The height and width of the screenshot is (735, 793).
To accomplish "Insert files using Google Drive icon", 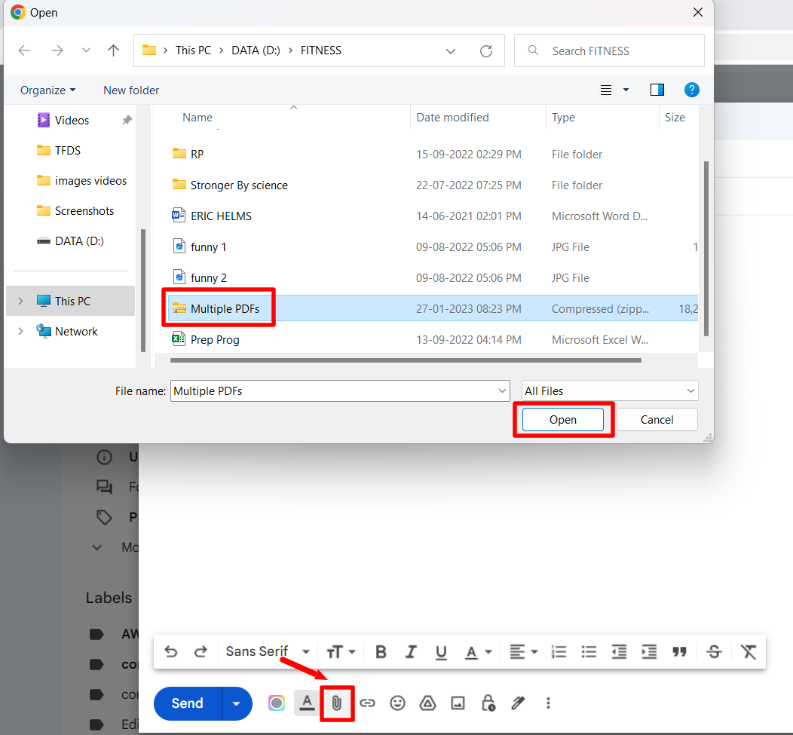I will 428,703.
